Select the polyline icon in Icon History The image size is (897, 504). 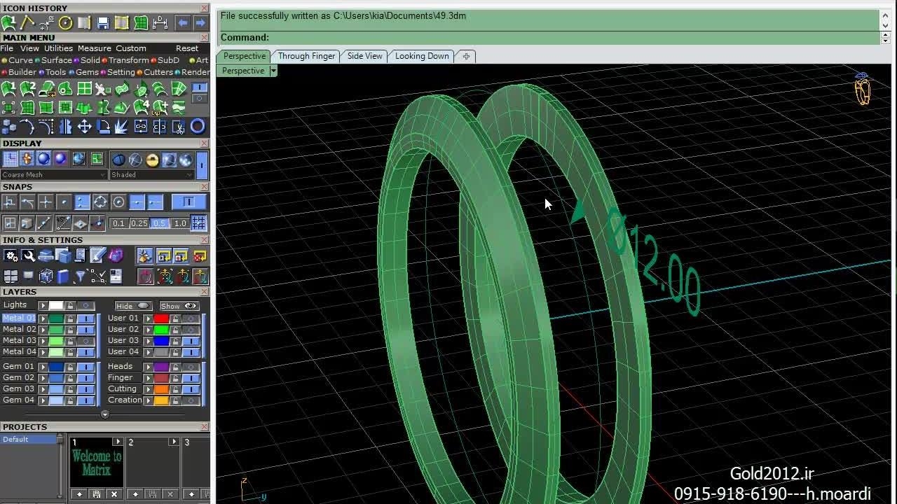[27, 23]
